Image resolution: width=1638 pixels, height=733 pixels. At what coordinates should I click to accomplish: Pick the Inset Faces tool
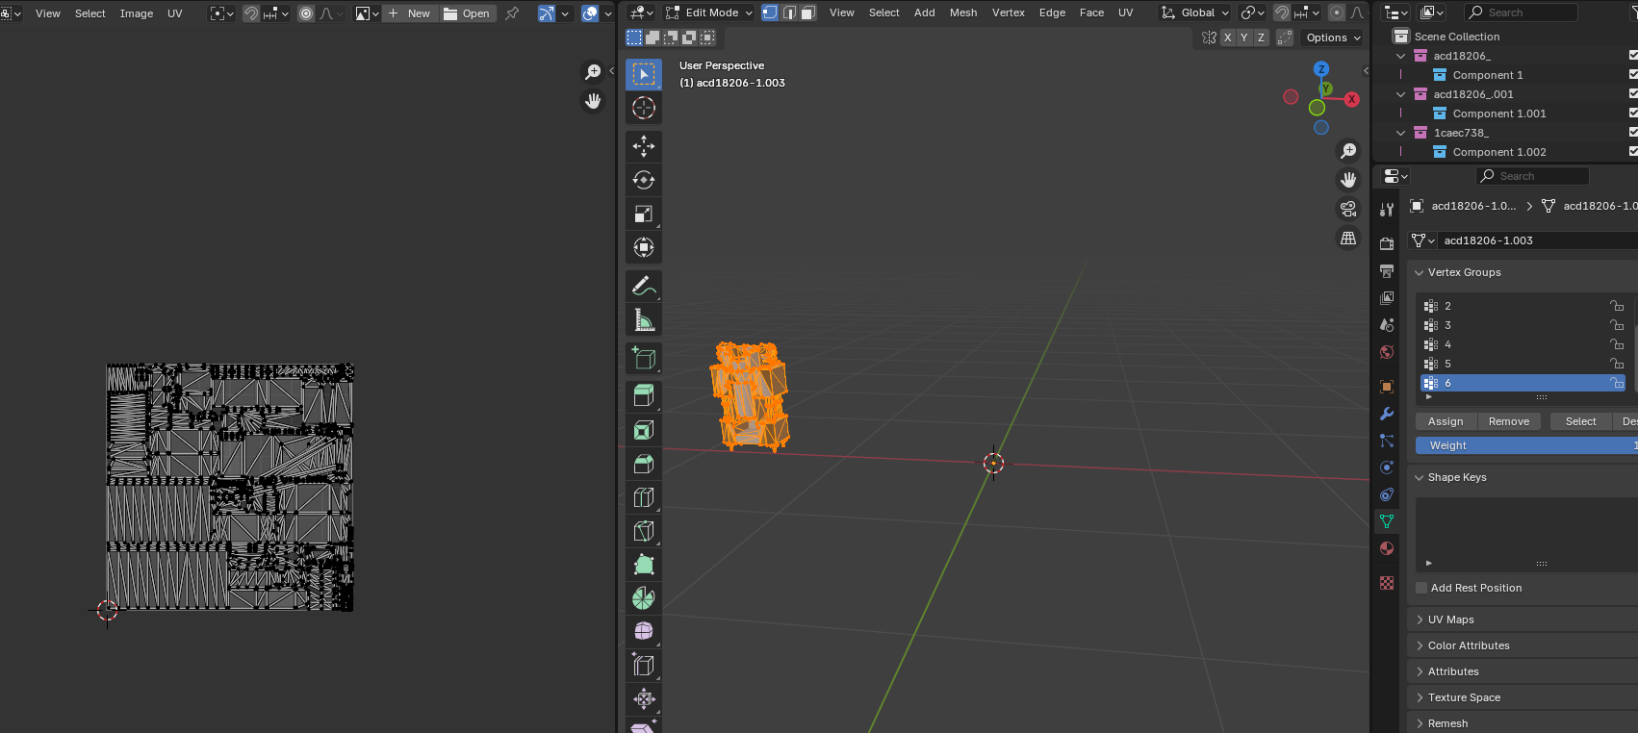644,430
